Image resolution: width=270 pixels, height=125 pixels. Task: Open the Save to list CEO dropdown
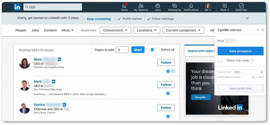(248, 72)
